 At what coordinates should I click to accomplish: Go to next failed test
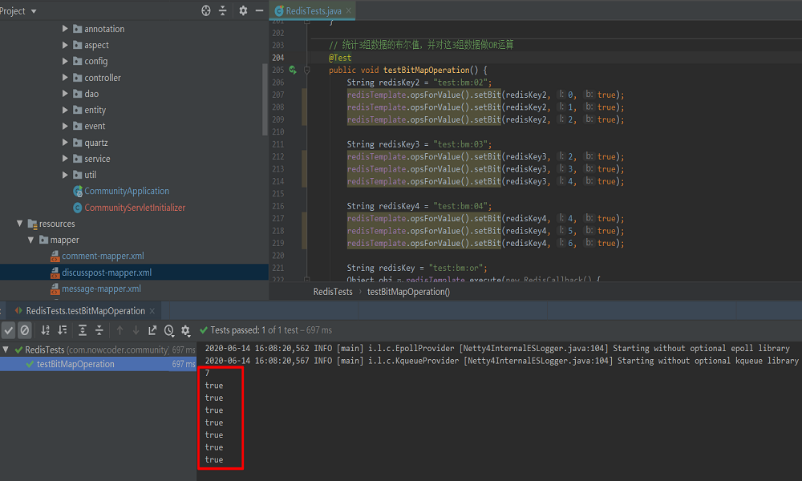click(136, 330)
